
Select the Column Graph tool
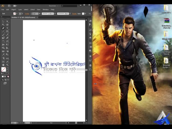7,58
